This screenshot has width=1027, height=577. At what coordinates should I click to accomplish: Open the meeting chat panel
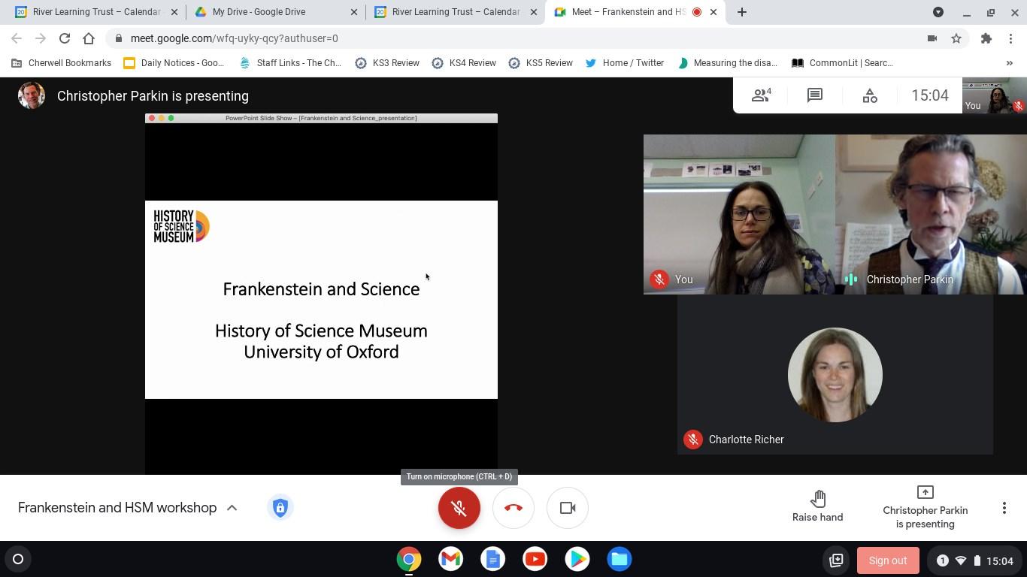(815, 95)
